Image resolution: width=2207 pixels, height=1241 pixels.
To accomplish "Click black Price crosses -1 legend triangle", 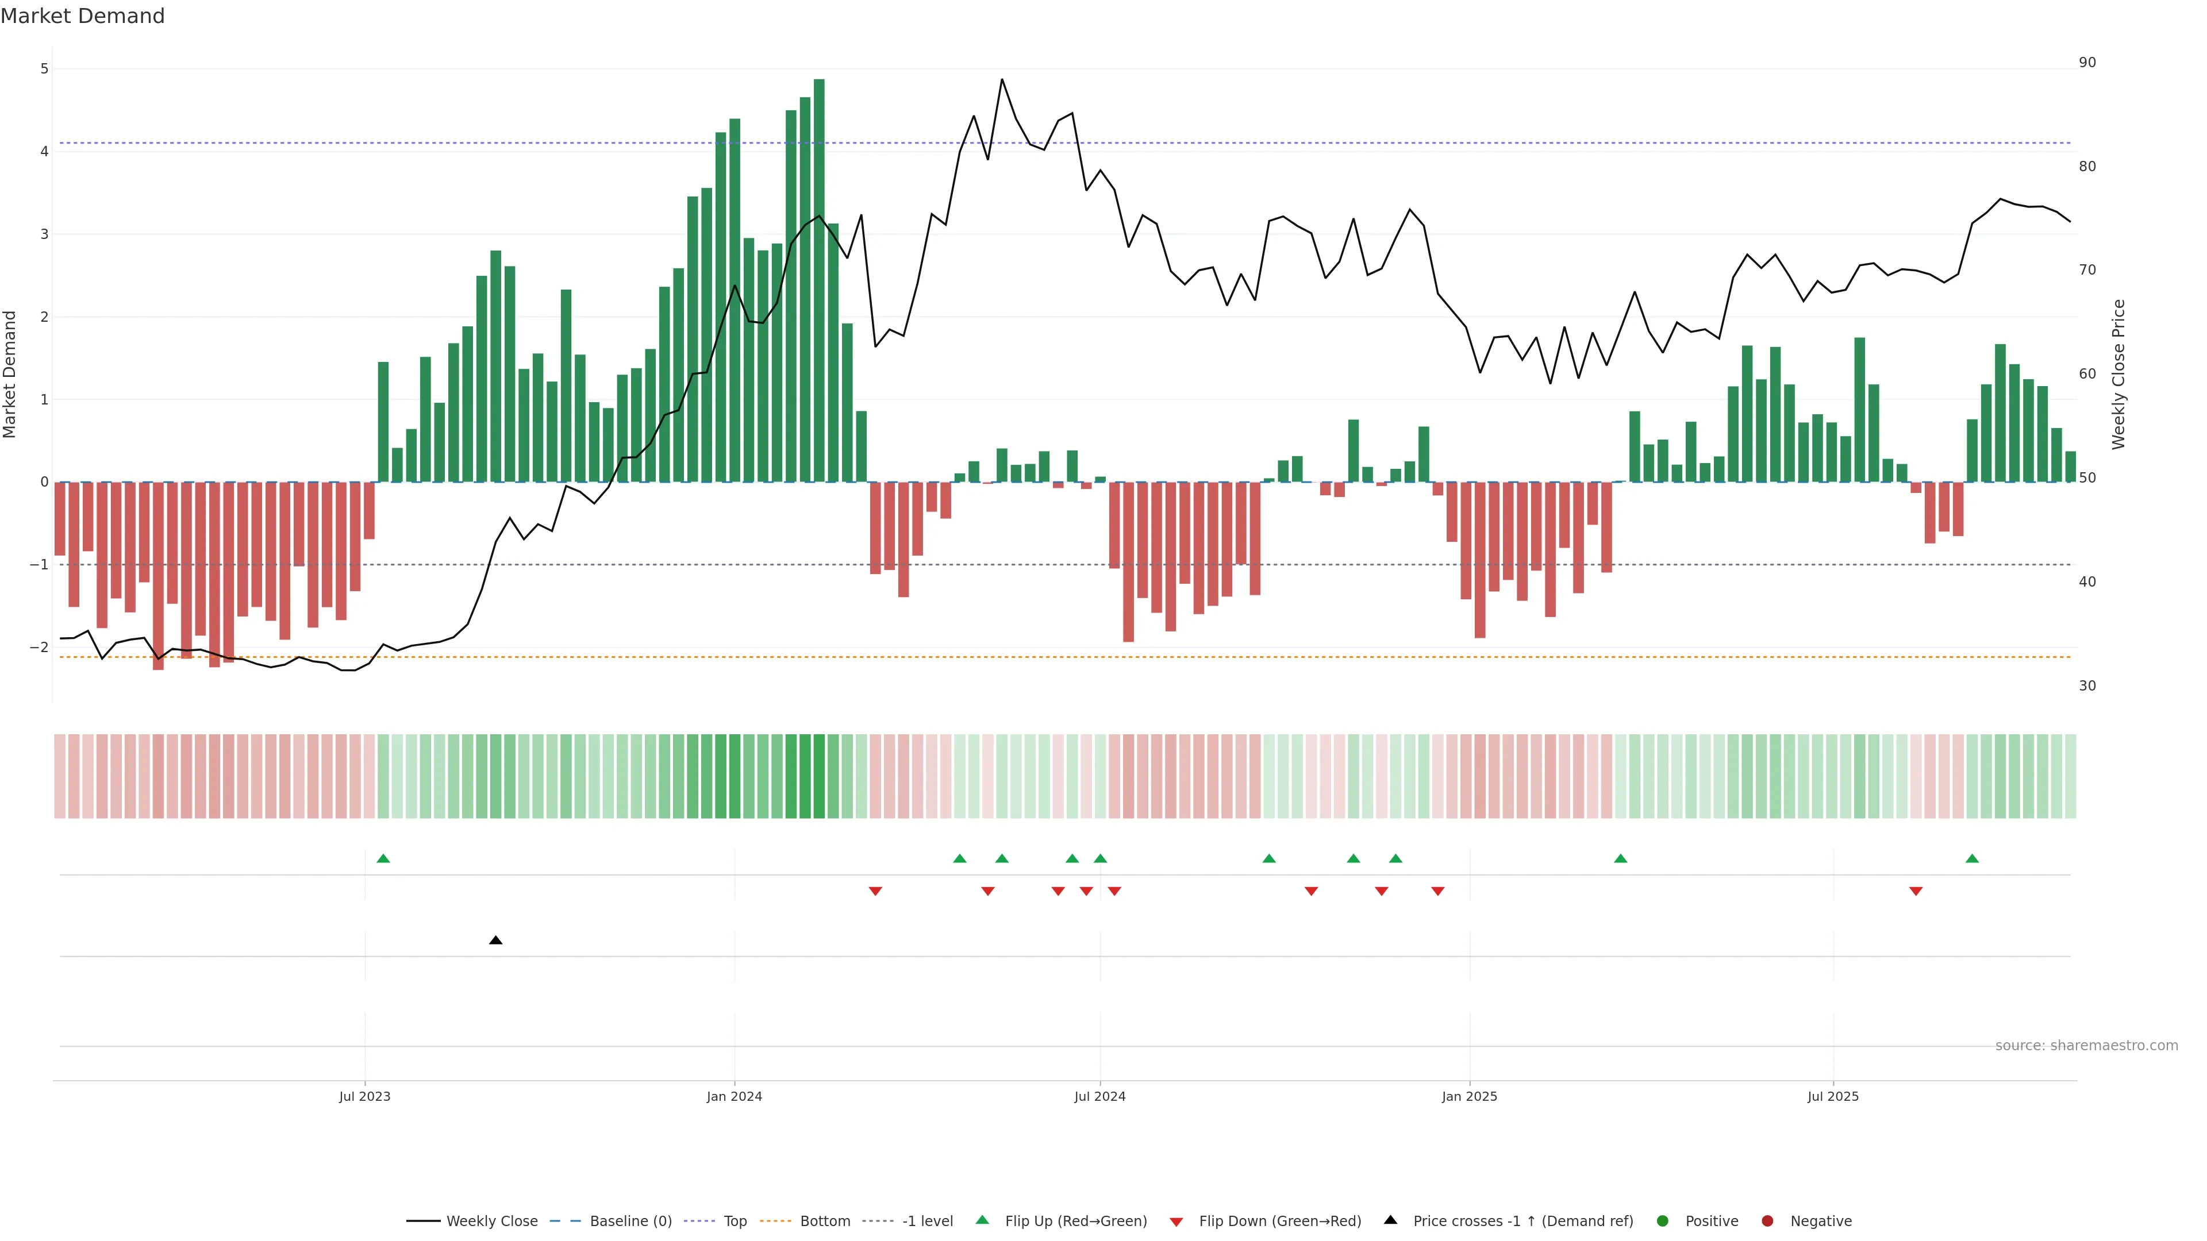I will click(x=1390, y=1220).
